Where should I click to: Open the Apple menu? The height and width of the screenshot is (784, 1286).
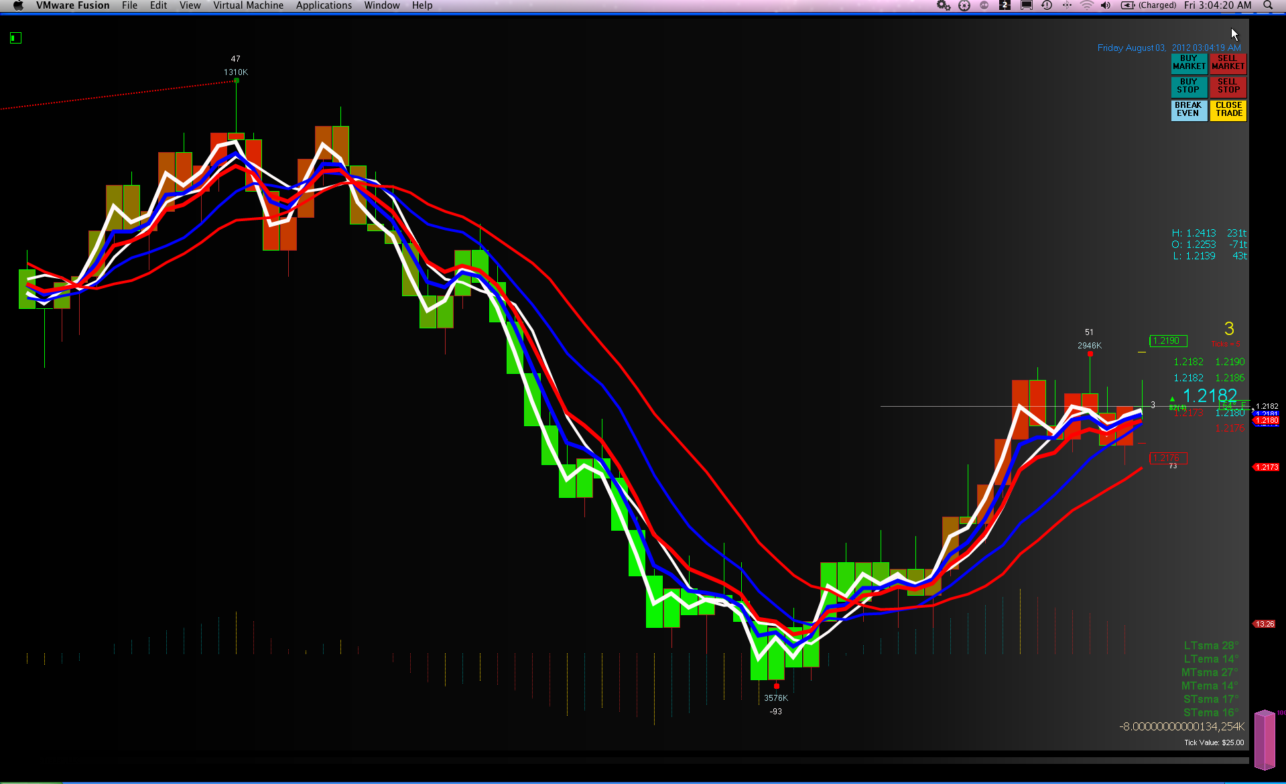click(x=18, y=5)
